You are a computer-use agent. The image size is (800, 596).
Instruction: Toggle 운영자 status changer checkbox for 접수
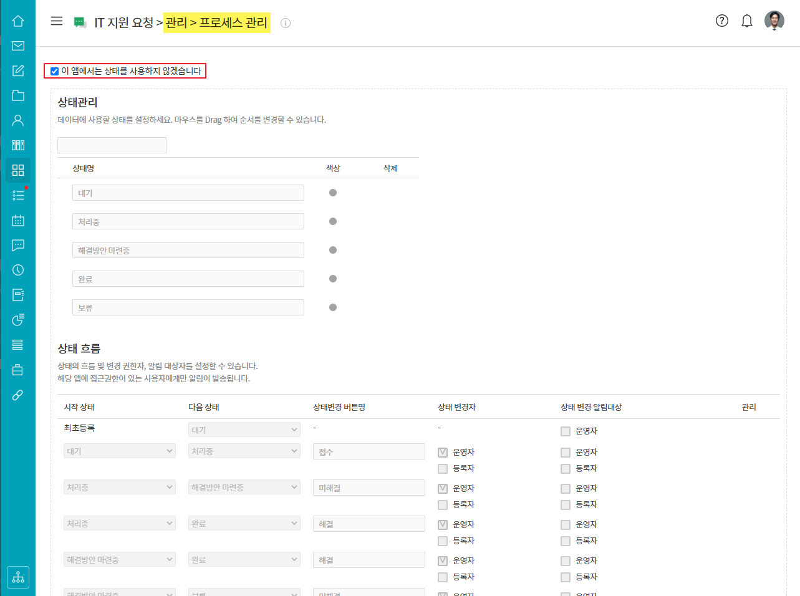pyautogui.click(x=443, y=453)
